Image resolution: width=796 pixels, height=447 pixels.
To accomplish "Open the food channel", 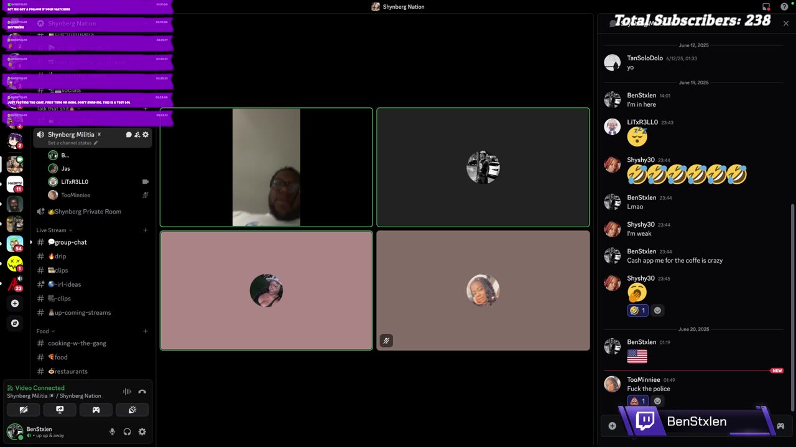I will (92, 358).
